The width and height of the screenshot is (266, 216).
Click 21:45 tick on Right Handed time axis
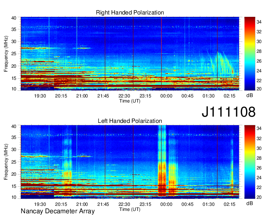pyautogui.click(x=103, y=96)
